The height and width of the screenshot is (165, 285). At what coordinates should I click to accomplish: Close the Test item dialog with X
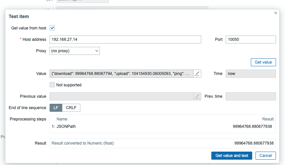tap(276, 13)
